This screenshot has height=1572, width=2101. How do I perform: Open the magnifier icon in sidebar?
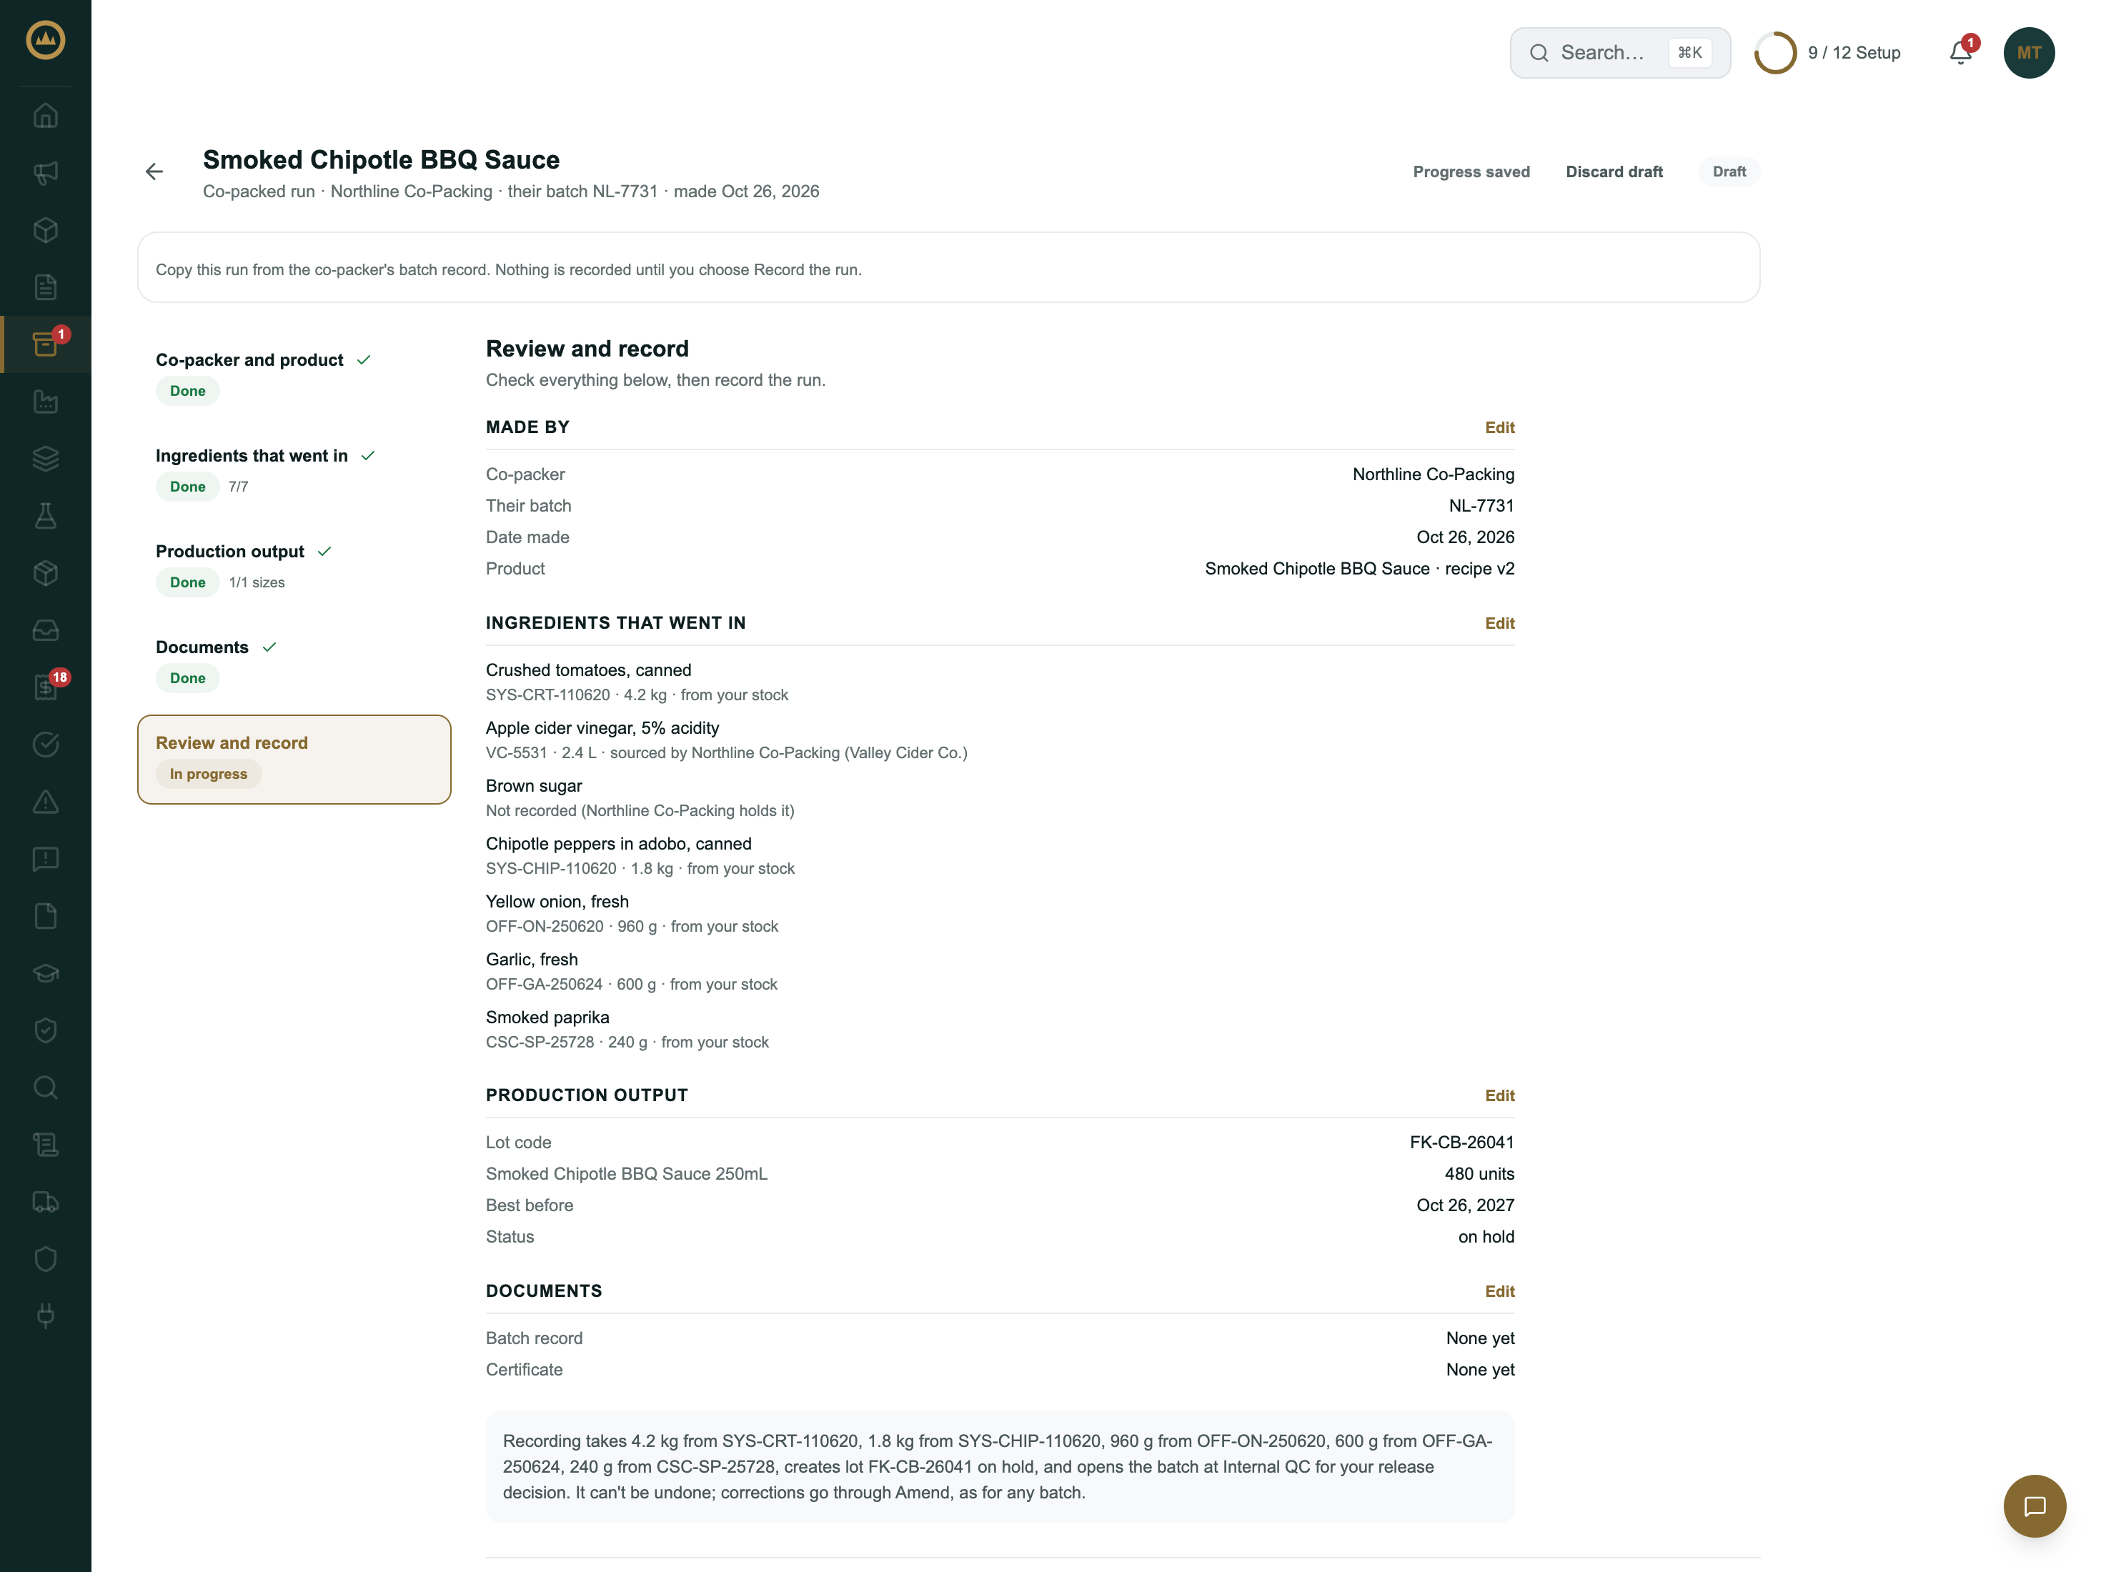tap(46, 1087)
